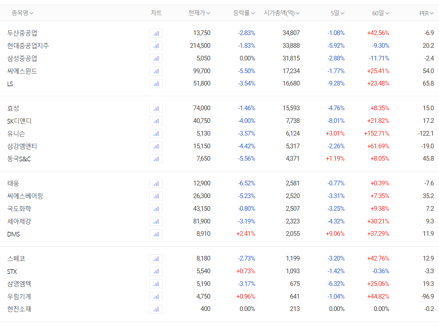
Task: Open stock 현대중공업지주
Action: (x=28, y=46)
